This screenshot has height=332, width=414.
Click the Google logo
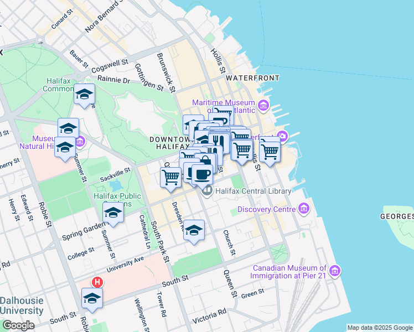pos(18,325)
